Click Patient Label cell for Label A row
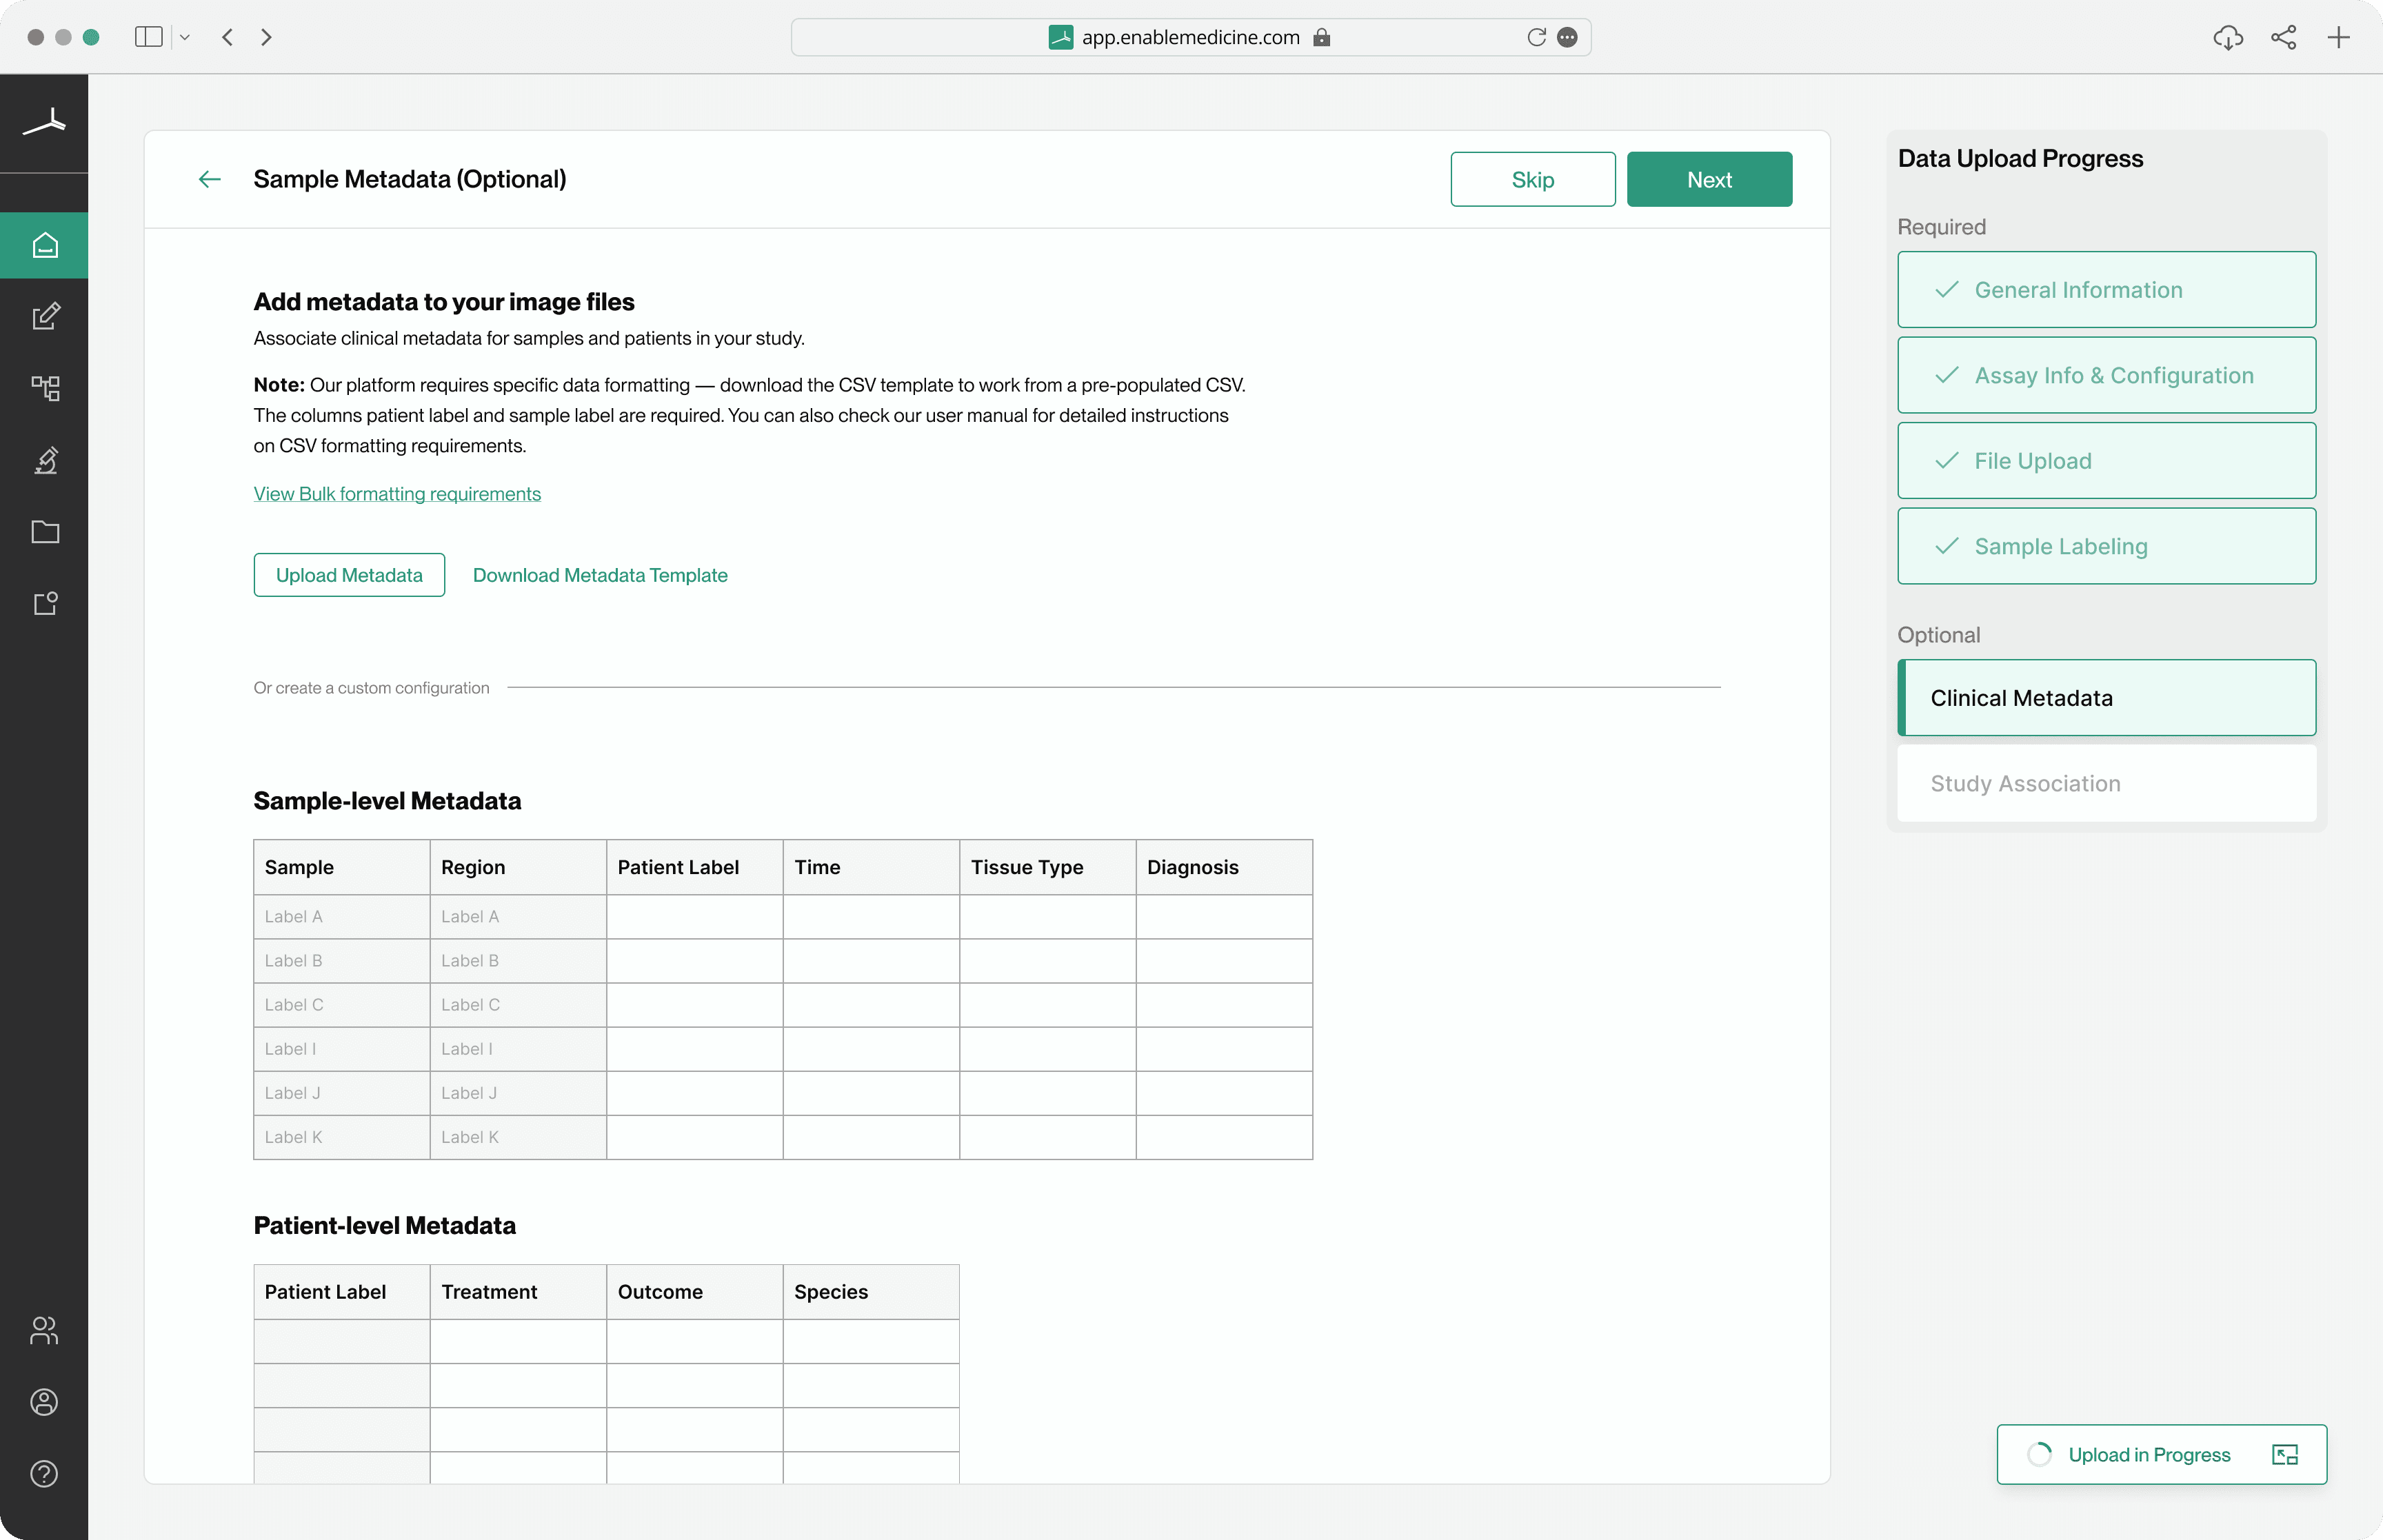The image size is (2383, 1540). 694,916
